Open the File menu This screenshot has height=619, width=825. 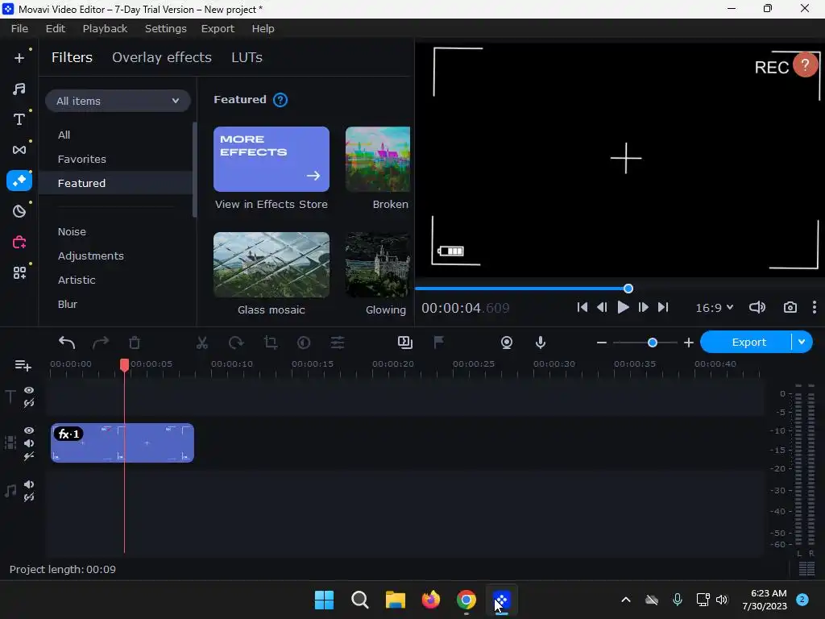point(19,28)
